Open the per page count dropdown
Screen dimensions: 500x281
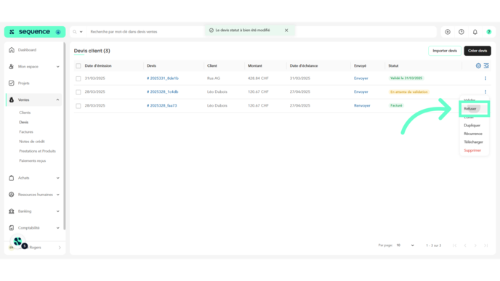[x=406, y=245]
